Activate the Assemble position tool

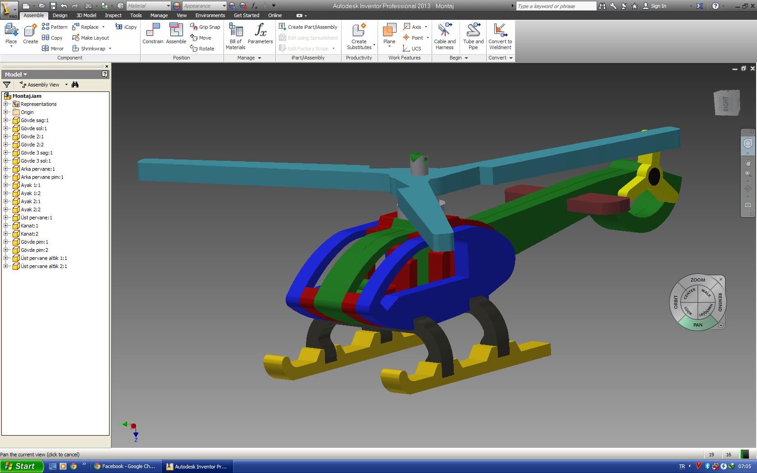click(176, 34)
